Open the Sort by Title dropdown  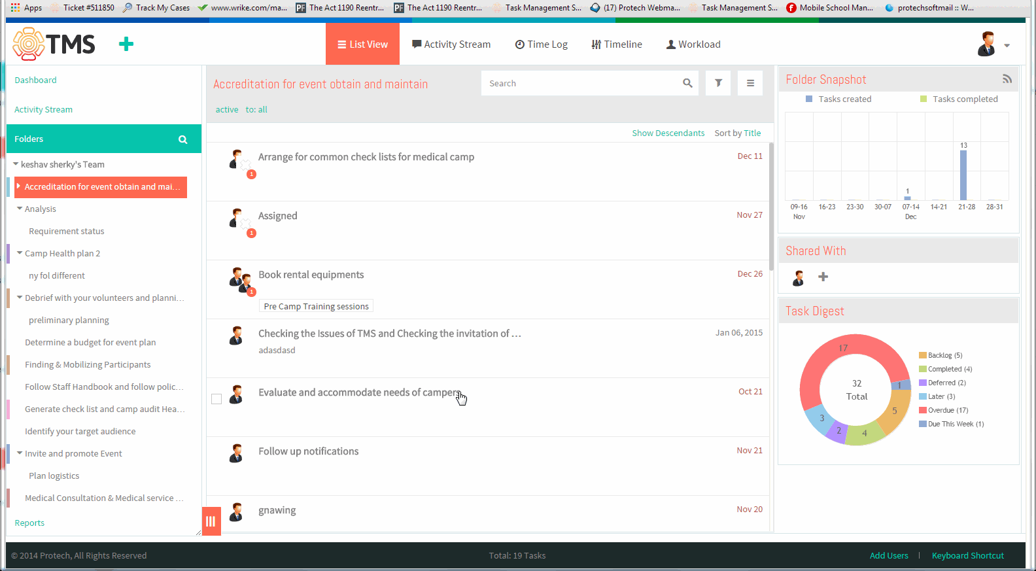pyautogui.click(x=738, y=133)
